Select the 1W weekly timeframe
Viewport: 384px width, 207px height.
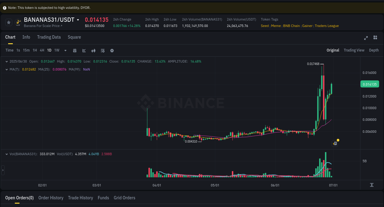click(x=57, y=50)
